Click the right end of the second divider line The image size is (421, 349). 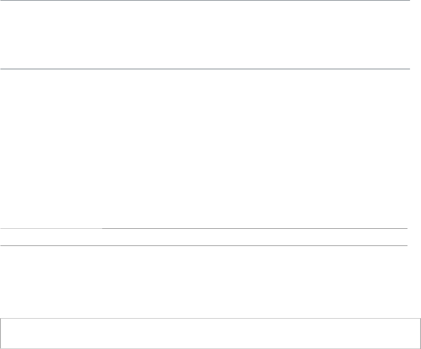408,69
